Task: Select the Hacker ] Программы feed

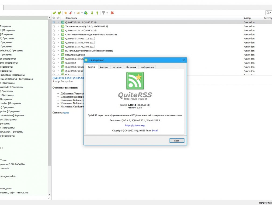Action: (11, 103)
